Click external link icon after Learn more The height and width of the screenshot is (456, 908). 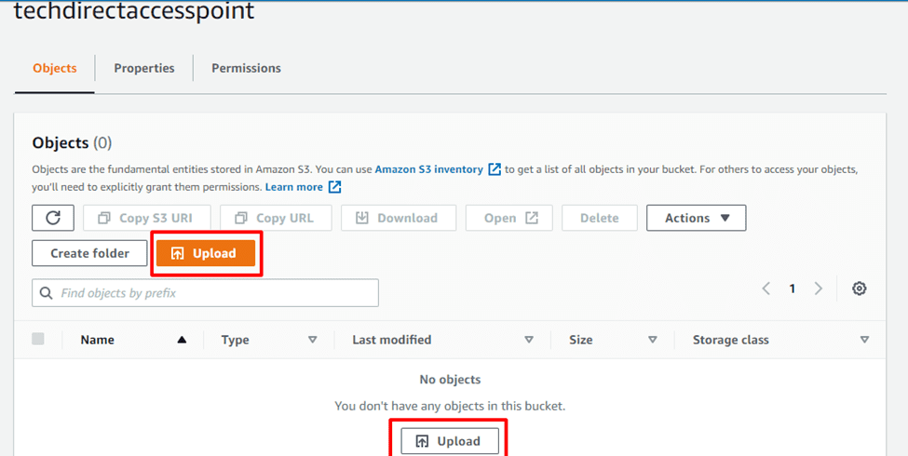pyautogui.click(x=334, y=187)
